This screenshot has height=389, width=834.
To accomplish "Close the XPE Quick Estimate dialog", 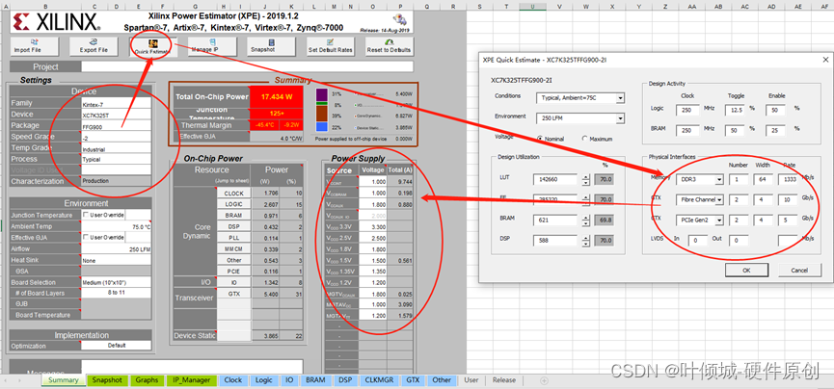I will (x=825, y=60).
